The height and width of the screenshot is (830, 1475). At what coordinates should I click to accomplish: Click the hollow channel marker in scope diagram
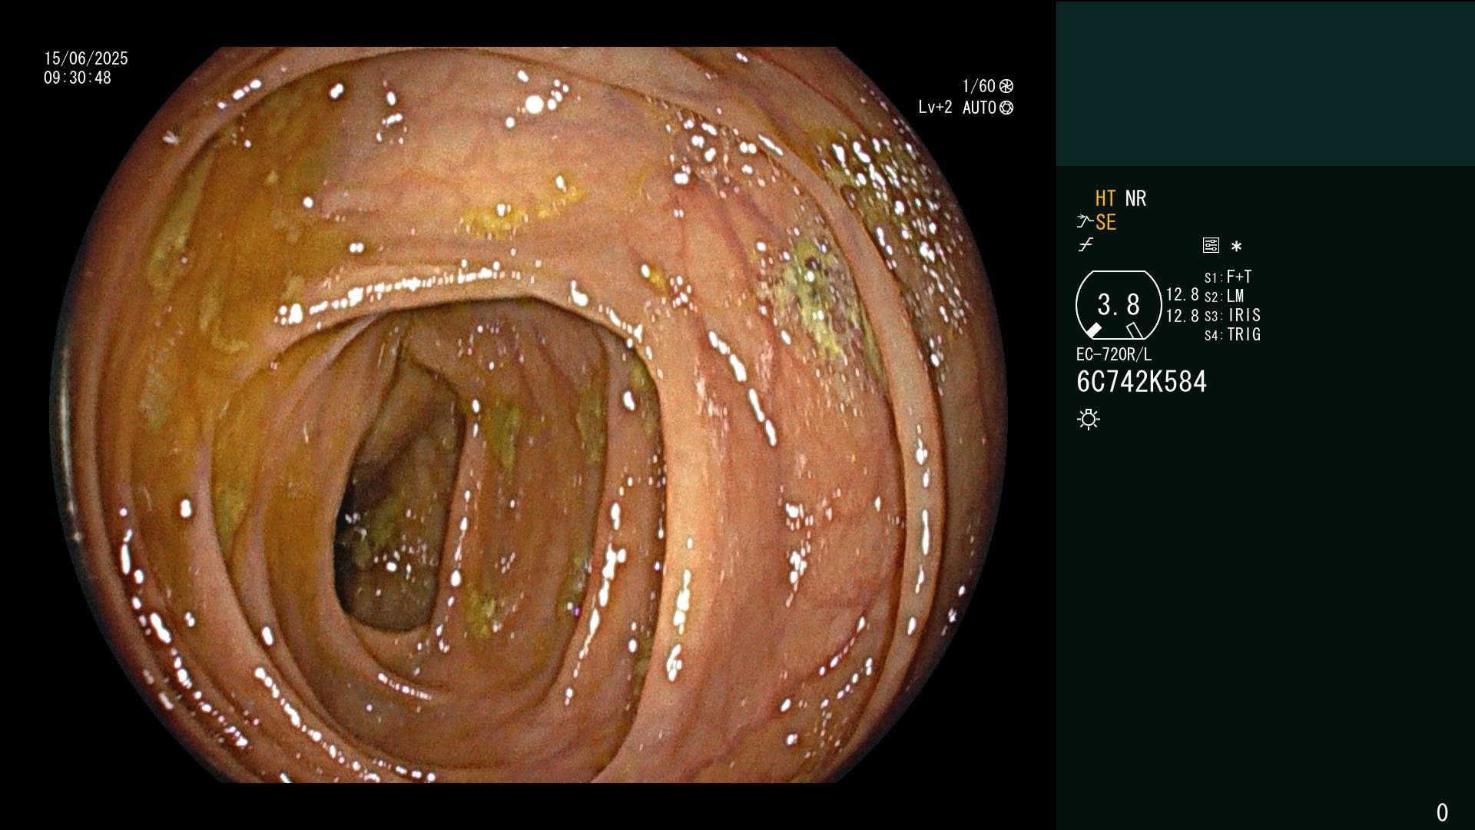click(x=1135, y=330)
